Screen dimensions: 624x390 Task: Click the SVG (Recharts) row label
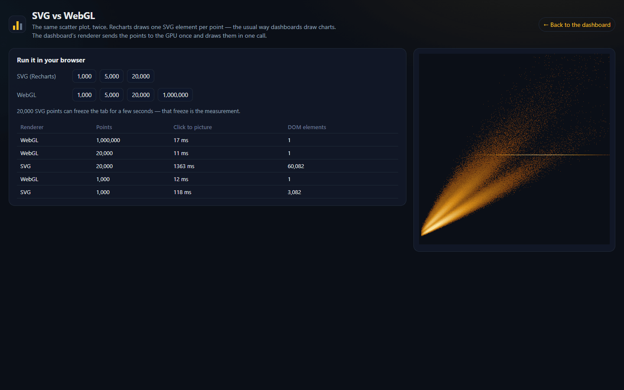[x=36, y=76]
